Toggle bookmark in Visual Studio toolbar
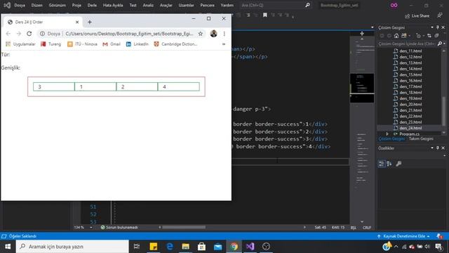 (265, 15)
